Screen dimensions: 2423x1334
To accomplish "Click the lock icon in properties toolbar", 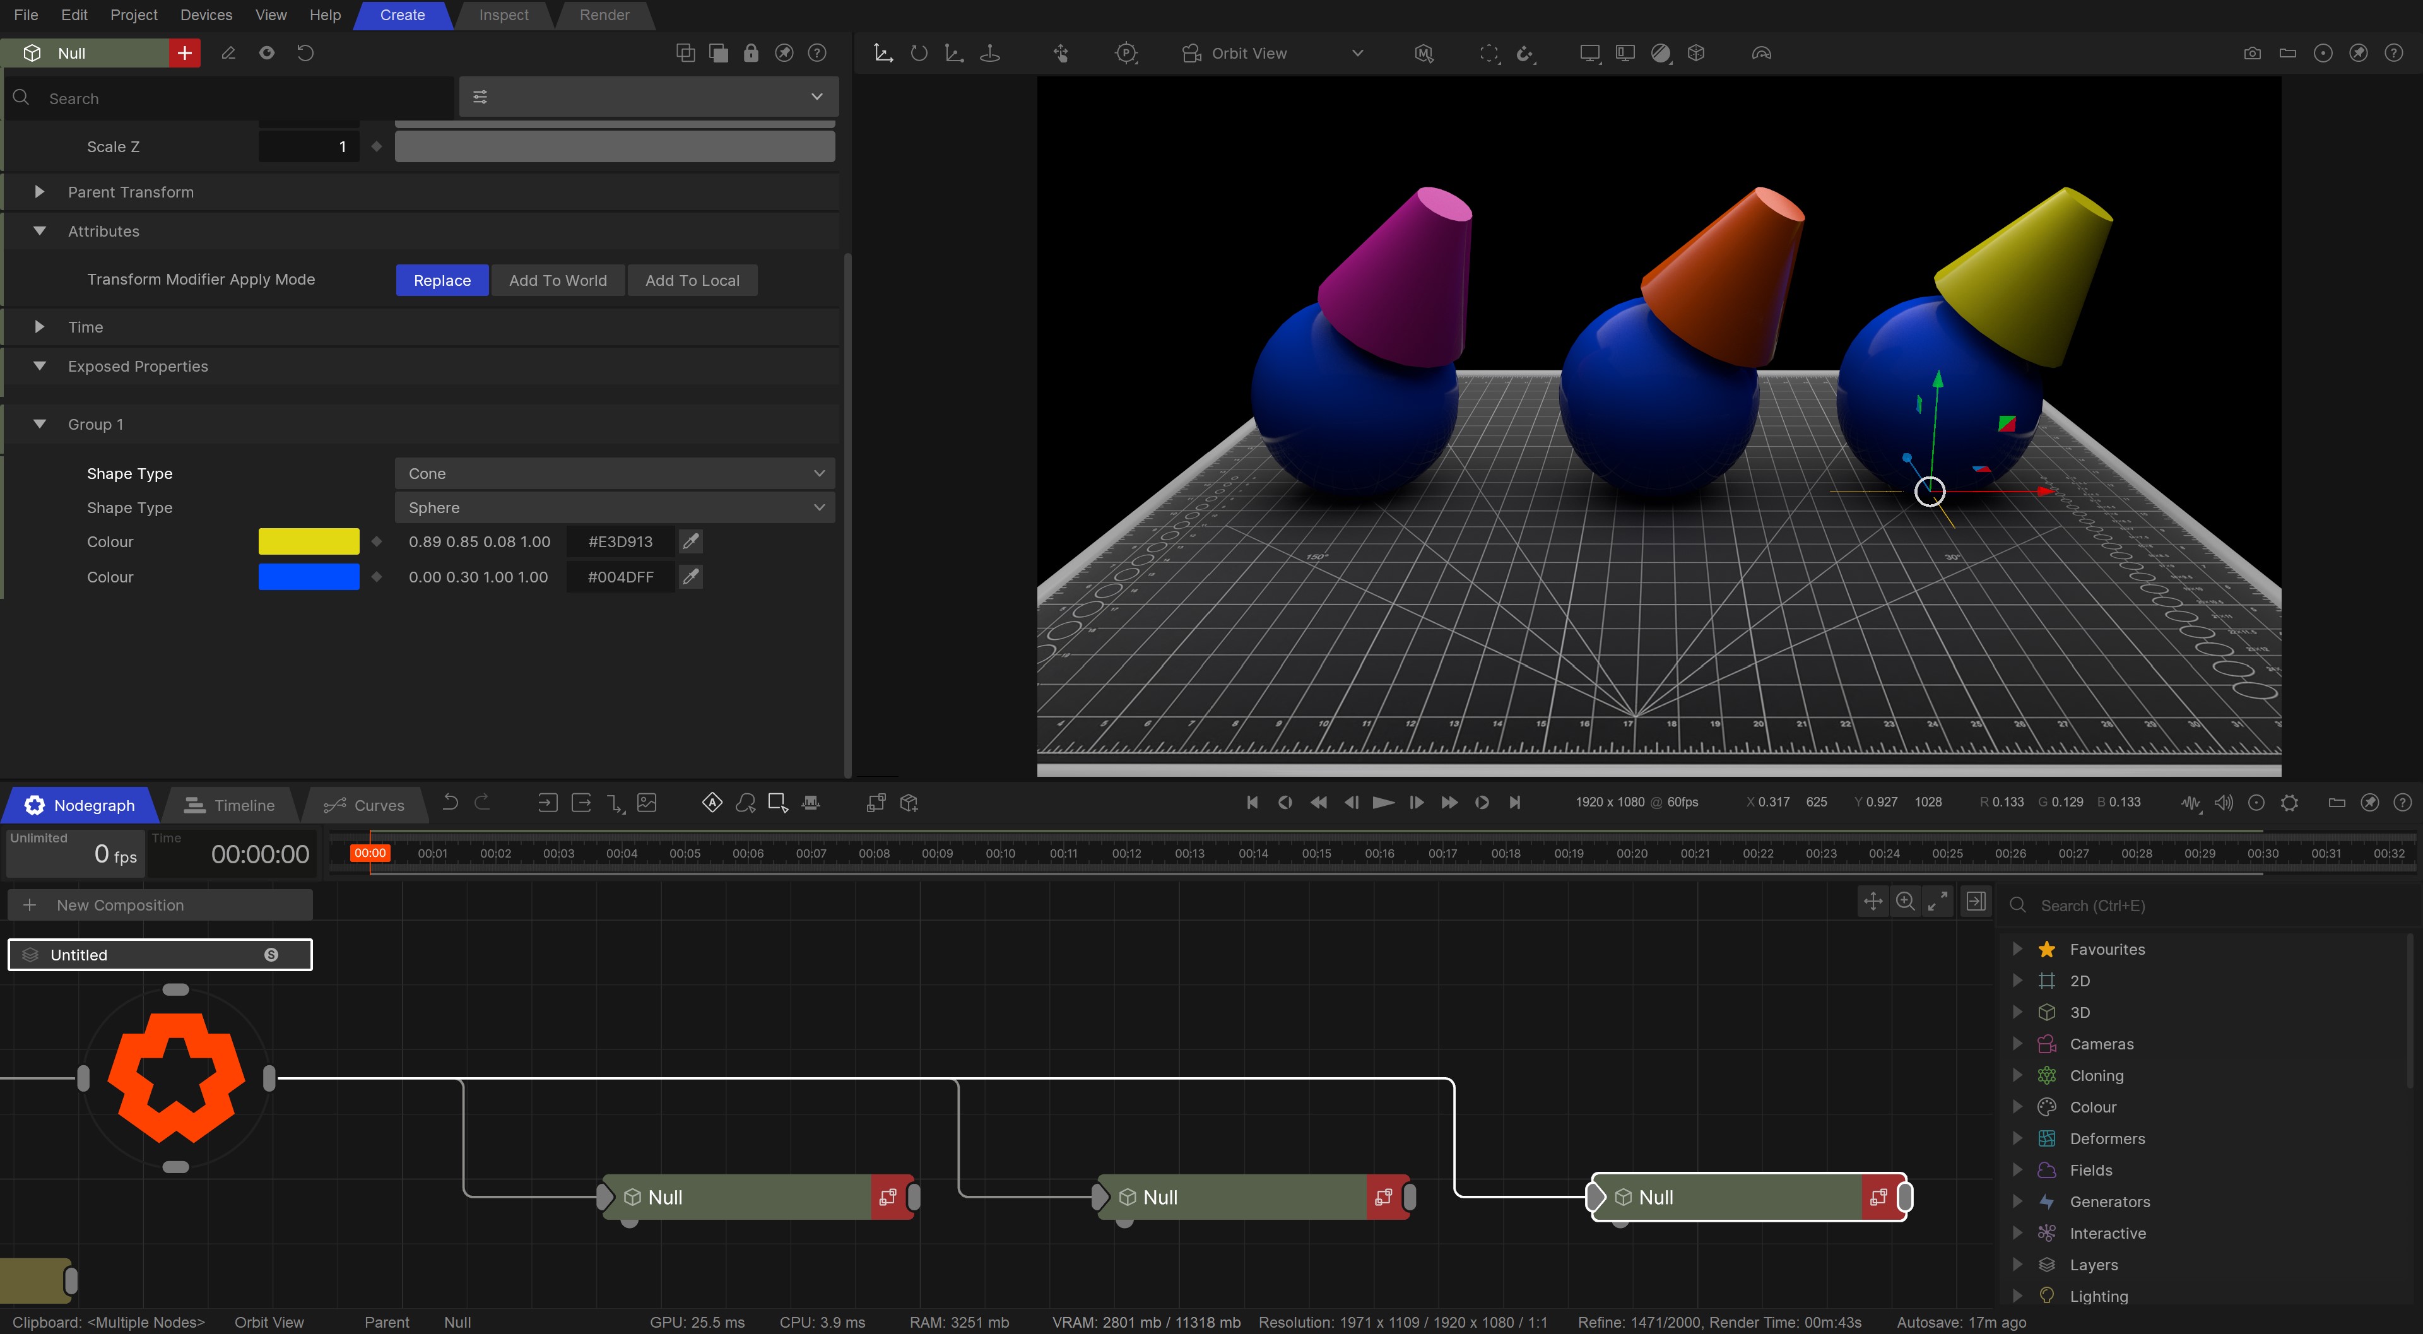I will point(751,52).
